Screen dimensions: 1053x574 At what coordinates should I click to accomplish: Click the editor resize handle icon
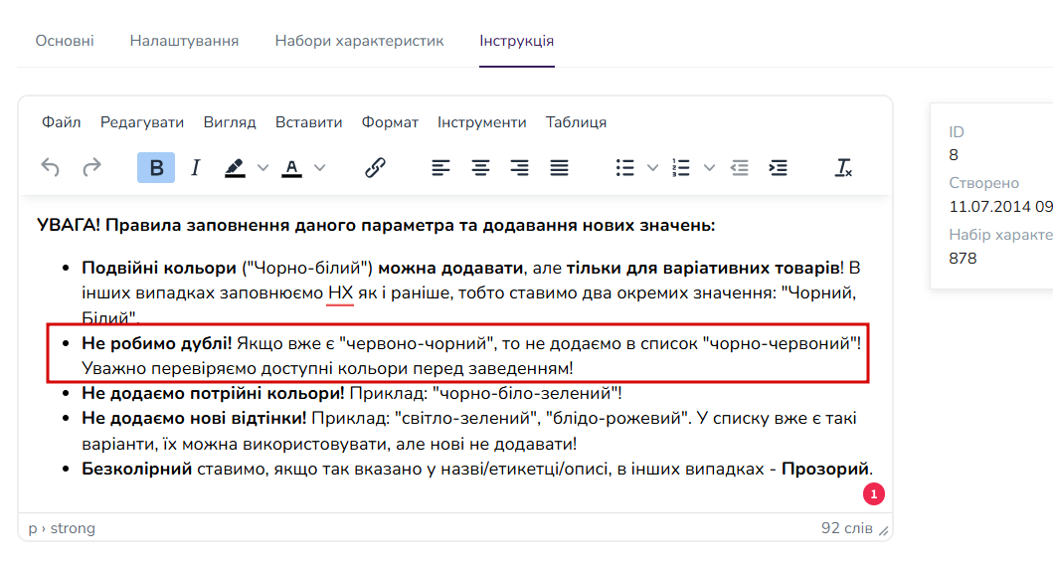(883, 531)
